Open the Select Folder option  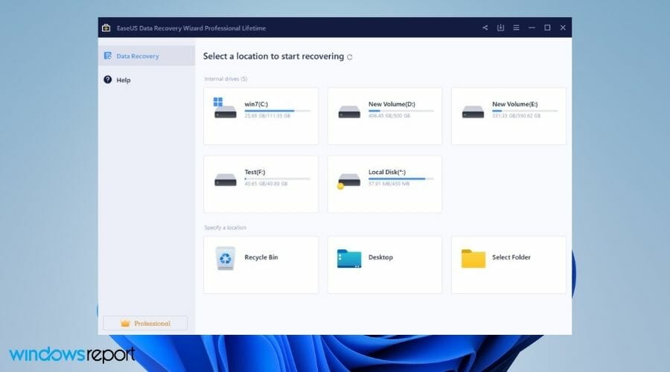click(509, 265)
